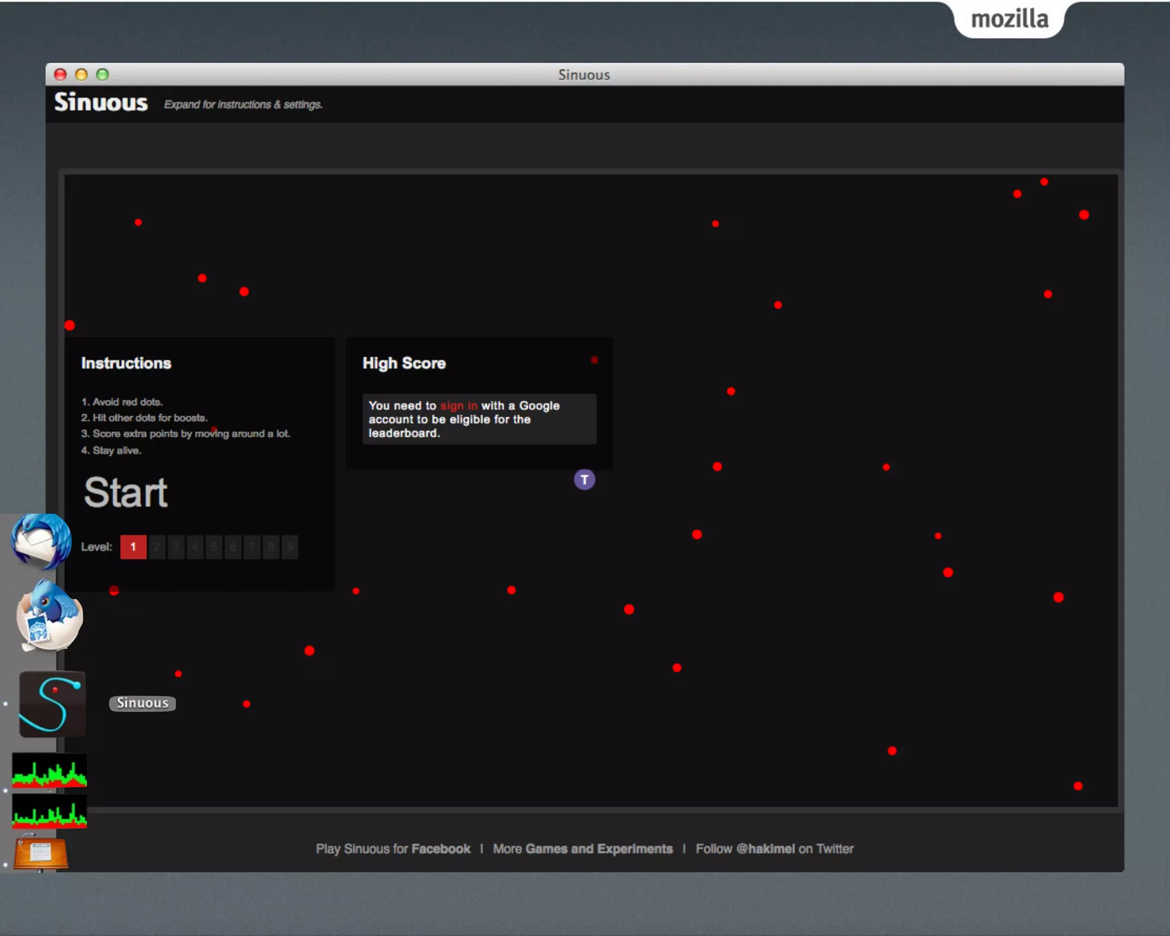The width and height of the screenshot is (1170, 936).
Task: Select level 5 box
Action: point(214,547)
